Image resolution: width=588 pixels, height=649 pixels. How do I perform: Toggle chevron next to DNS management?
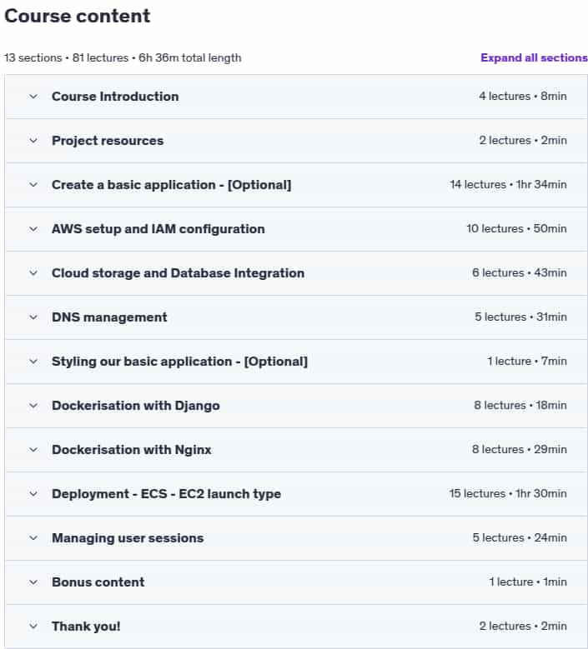pyautogui.click(x=33, y=317)
